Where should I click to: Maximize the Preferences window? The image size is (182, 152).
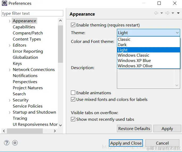pos(159,3)
